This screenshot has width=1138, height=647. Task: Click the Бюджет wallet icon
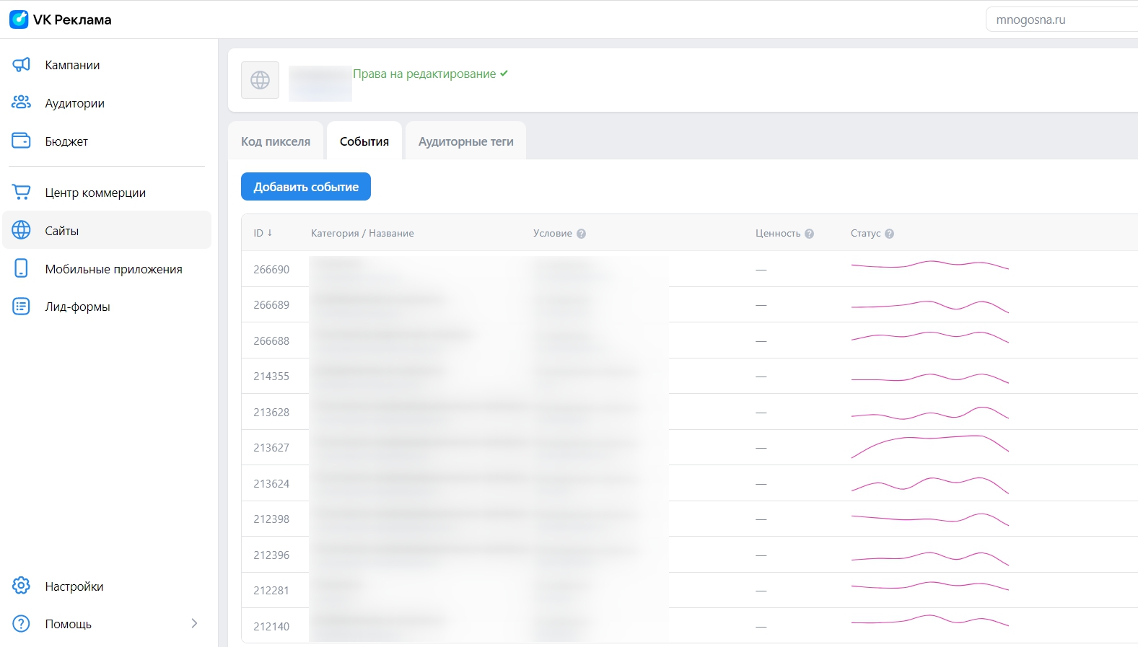[21, 141]
